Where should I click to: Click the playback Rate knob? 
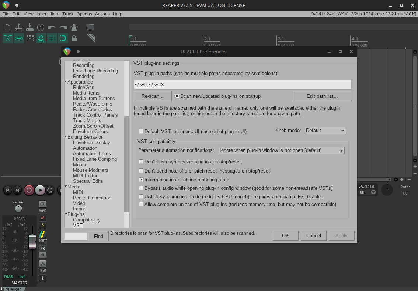click(387, 190)
